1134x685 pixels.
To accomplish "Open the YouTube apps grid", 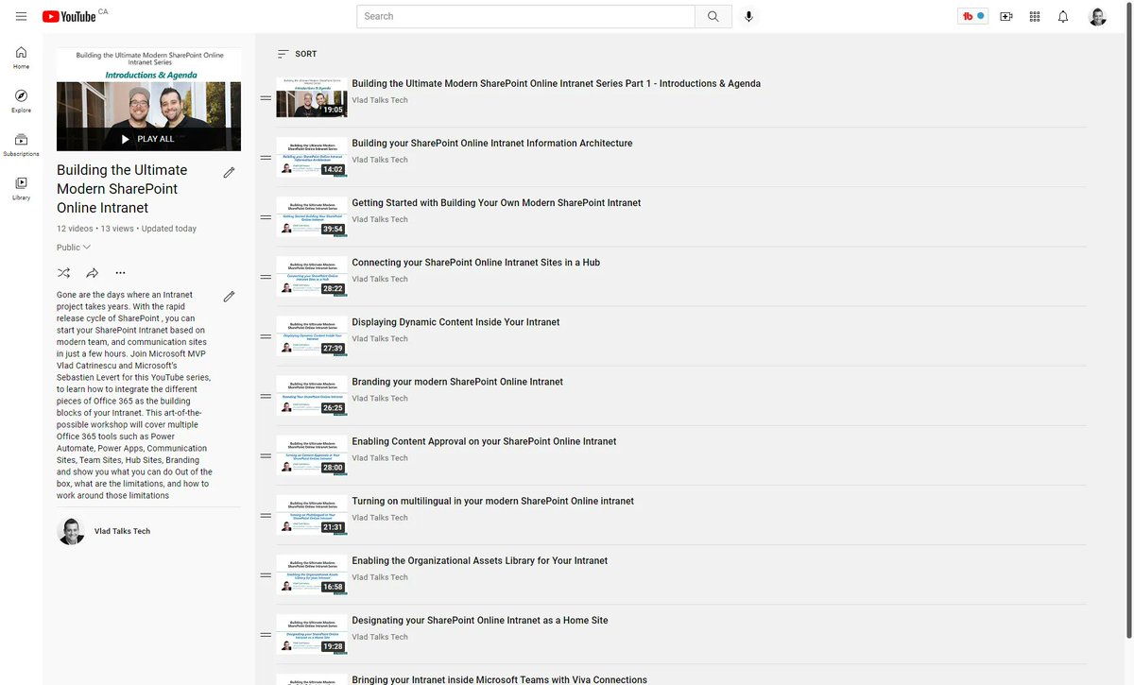I will coord(1035,16).
